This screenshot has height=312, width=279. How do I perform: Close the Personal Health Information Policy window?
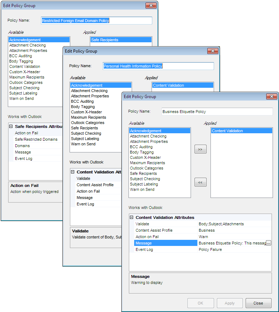(213, 51)
